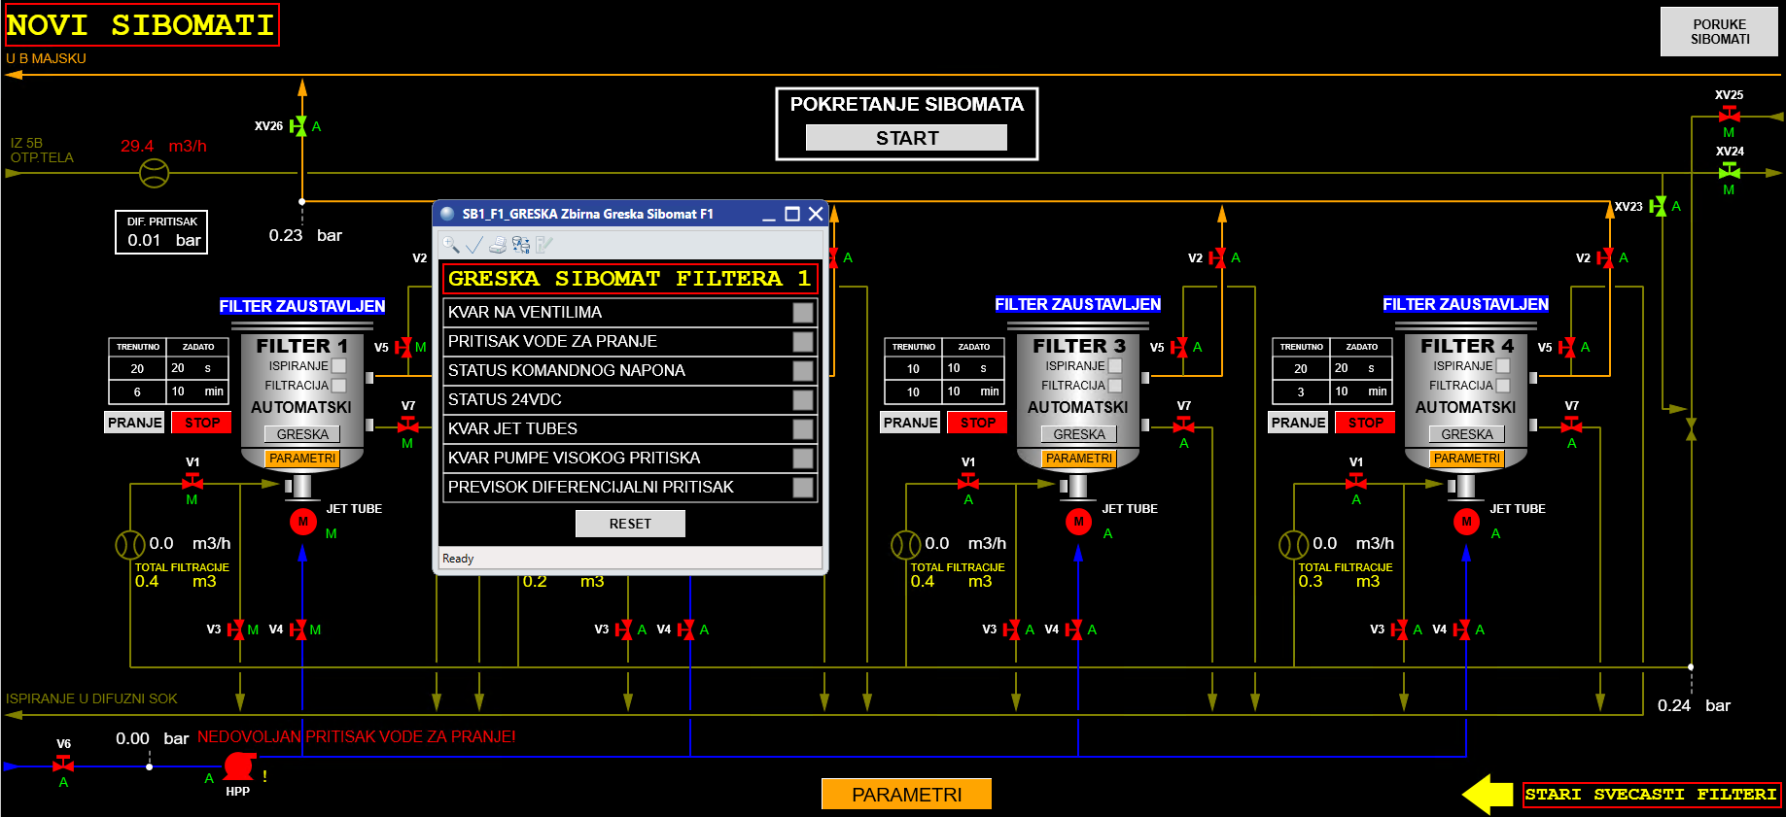Click valve V7 next to Filter 1

[x=408, y=425]
